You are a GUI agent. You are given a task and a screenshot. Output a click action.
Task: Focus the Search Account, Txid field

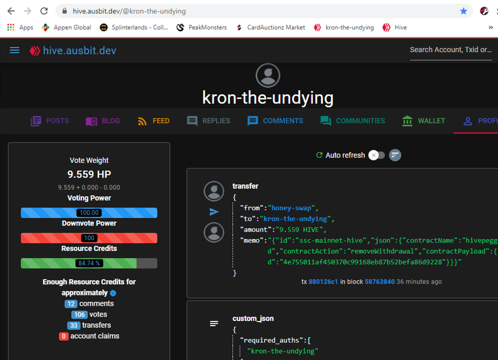click(x=451, y=50)
